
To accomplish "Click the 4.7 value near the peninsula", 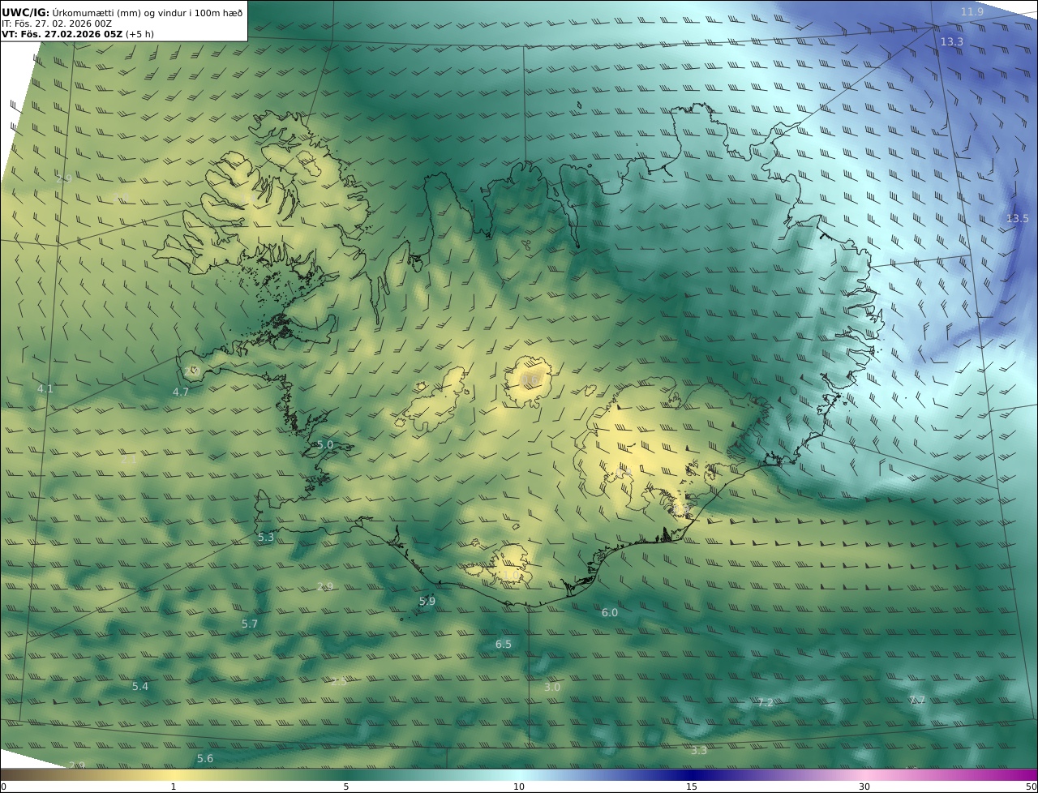I will tap(181, 392).
